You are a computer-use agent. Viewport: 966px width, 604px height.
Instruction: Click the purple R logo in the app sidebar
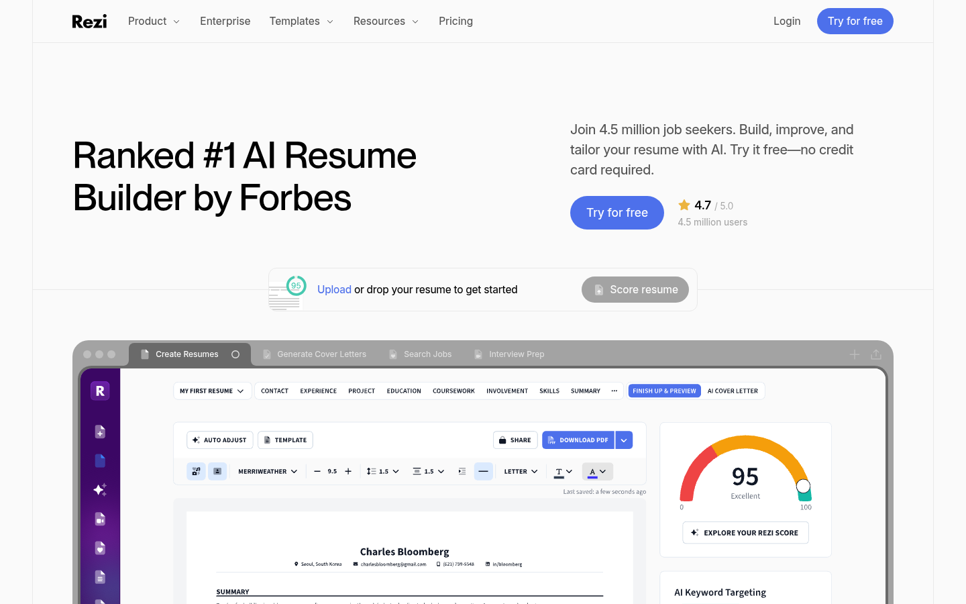[100, 391]
